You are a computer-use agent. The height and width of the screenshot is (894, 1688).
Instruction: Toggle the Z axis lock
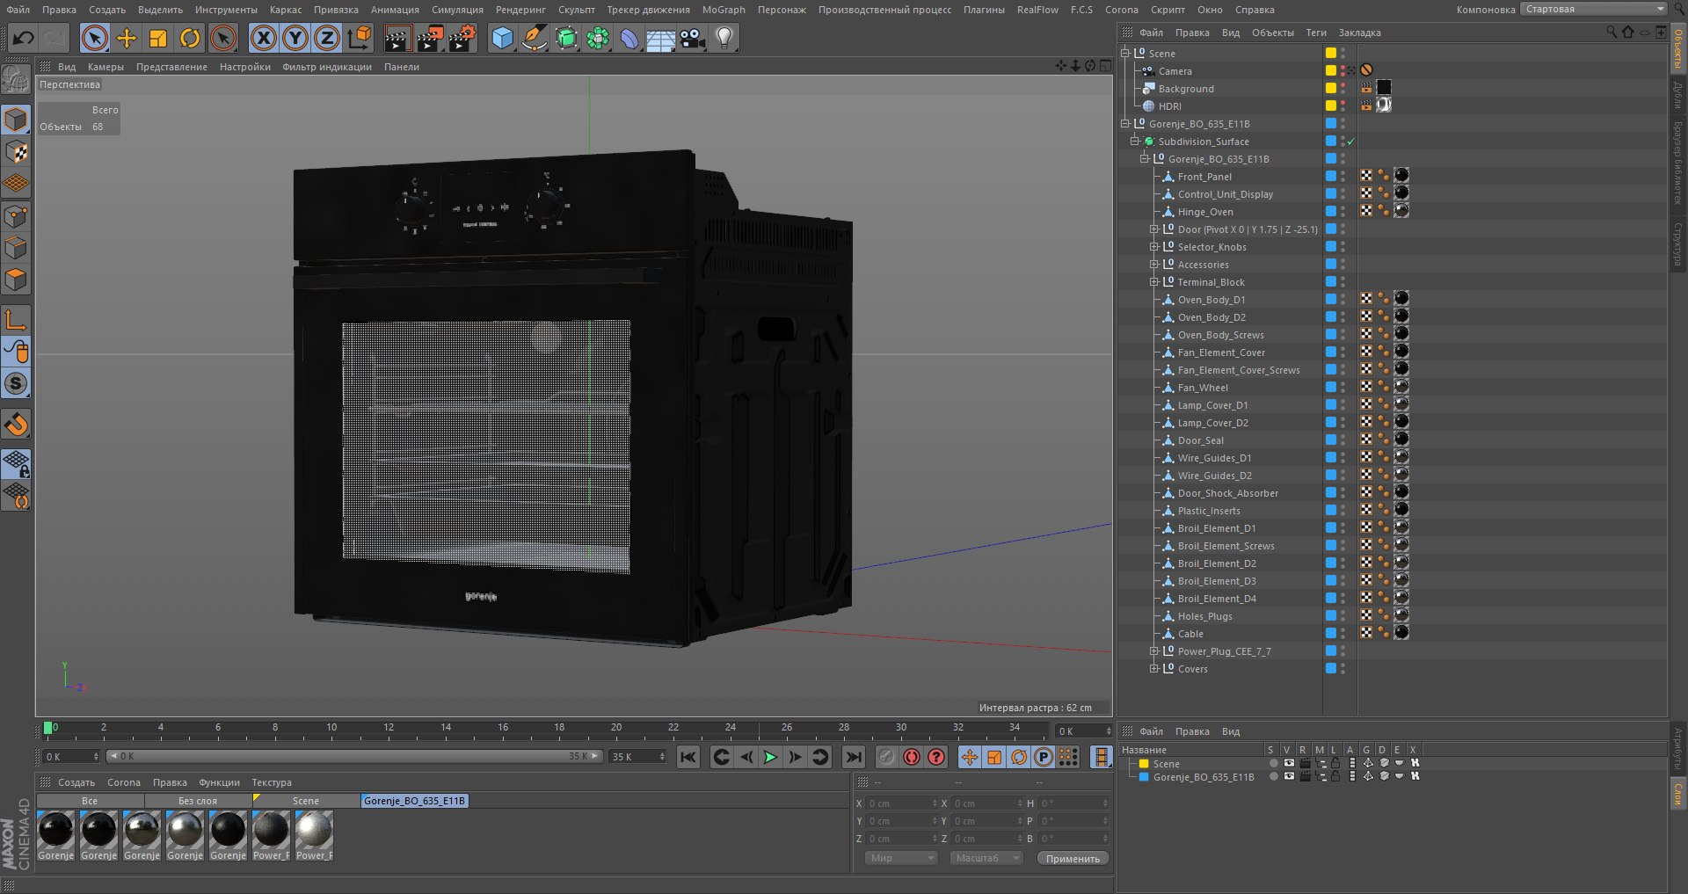pyautogui.click(x=327, y=38)
